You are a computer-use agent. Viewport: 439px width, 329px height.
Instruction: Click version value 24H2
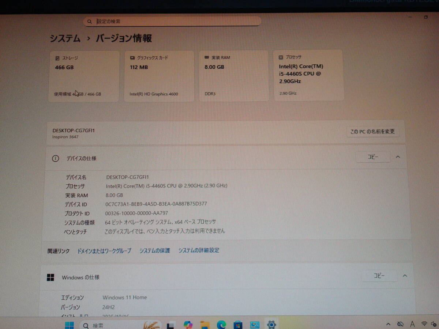108,307
